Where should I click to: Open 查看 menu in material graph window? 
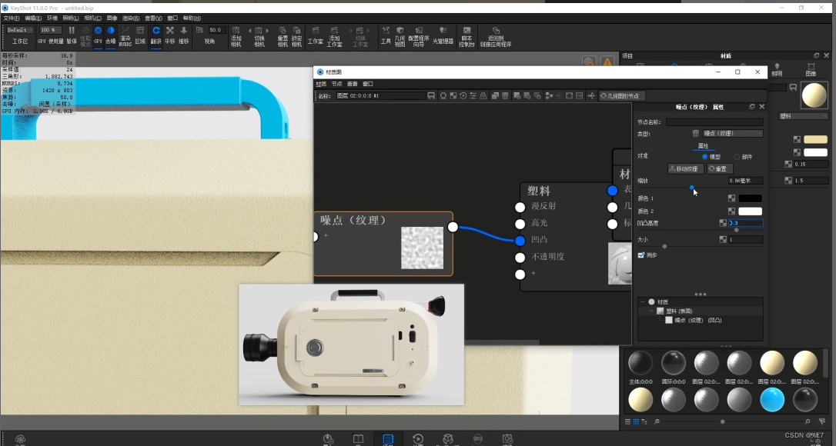(x=353, y=84)
